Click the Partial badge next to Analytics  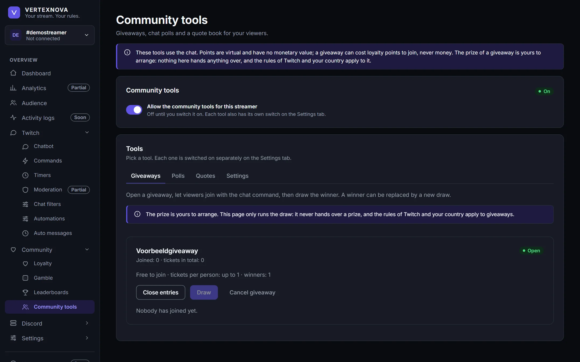coord(79,88)
